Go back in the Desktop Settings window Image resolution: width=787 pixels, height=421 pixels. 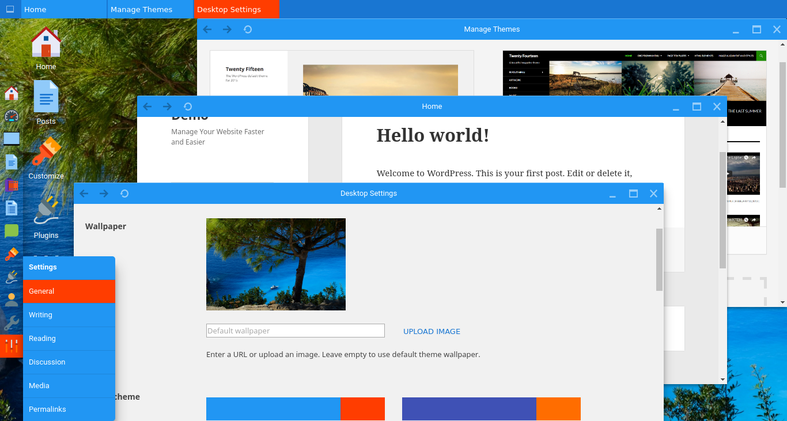84,194
